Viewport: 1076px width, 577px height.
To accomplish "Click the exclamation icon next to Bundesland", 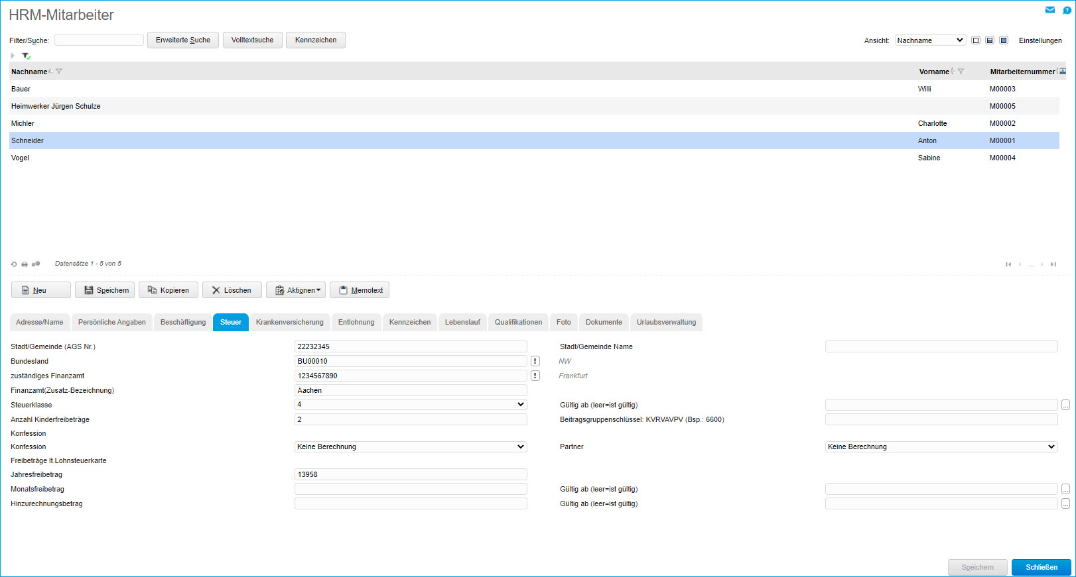I will click(x=535, y=361).
